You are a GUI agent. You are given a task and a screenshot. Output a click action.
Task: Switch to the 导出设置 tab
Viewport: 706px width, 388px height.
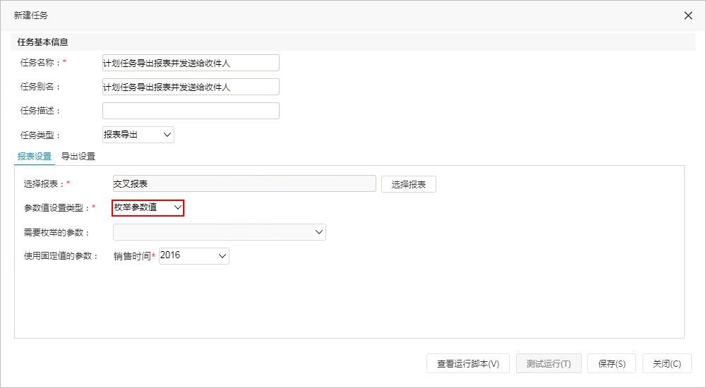point(78,156)
